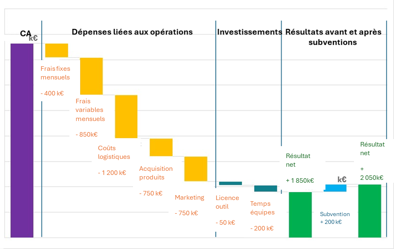Select the 'Dépenses liées aux opérations' heading
The image size is (394, 249).
[x=132, y=32]
